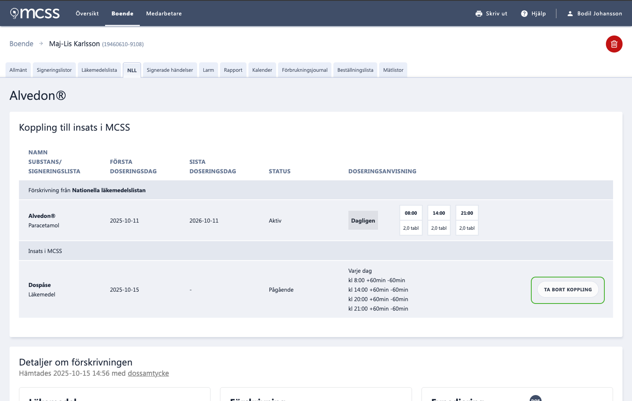The image size is (632, 401).
Task: Click the TA BORT KOPPLING button
Action: (x=568, y=290)
